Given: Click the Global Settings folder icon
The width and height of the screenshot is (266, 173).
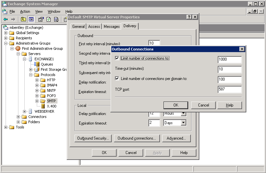Looking at the screenshot, I should tap(12, 33).
